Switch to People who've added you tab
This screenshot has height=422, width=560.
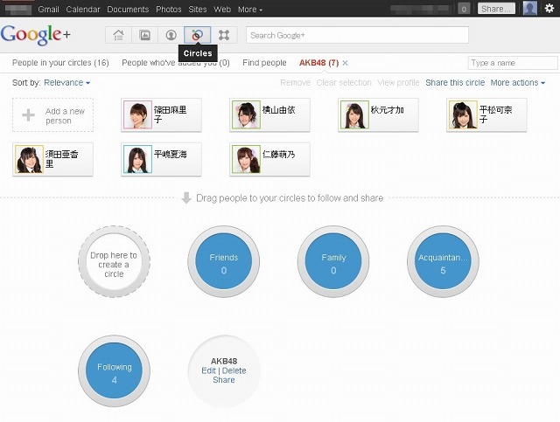[175, 63]
